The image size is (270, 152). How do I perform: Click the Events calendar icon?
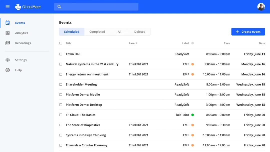tap(7, 23)
